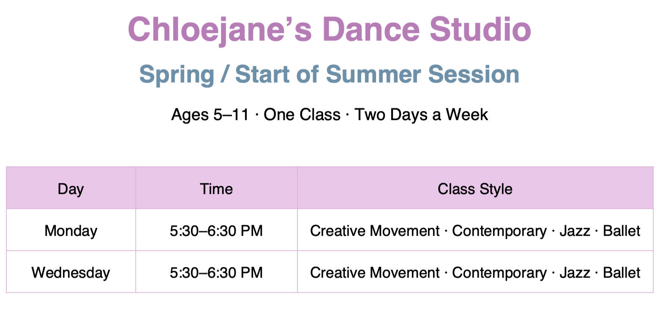Click "Ballet" in the Wednesday row

pyautogui.click(x=621, y=273)
